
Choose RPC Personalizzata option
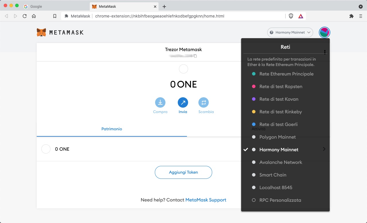click(x=285, y=200)
